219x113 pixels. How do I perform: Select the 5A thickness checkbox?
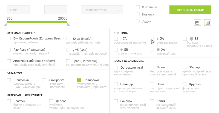coord(152,39)
